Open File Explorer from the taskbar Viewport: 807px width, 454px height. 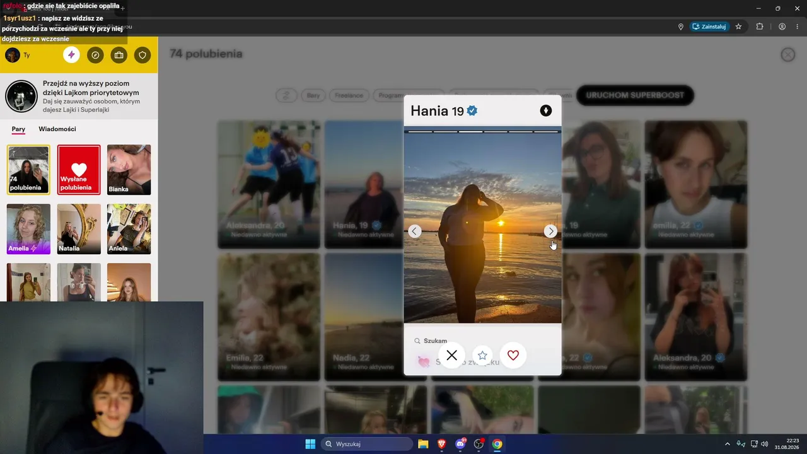click(423, 444)
